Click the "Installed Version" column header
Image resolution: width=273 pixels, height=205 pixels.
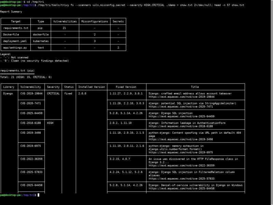coord(91,87)
